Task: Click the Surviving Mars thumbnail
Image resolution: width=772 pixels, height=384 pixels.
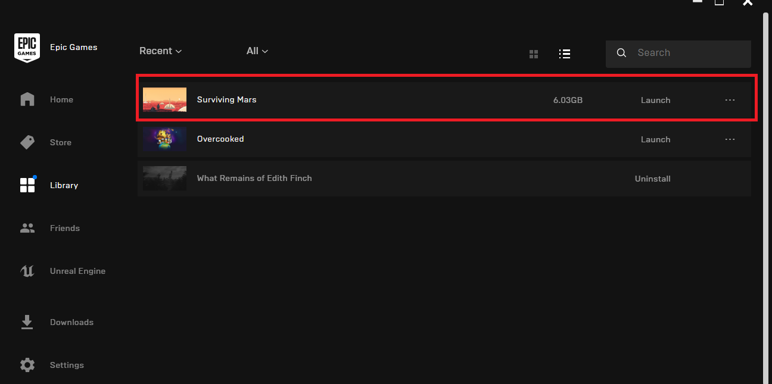Action: click(x=164, y=99)
